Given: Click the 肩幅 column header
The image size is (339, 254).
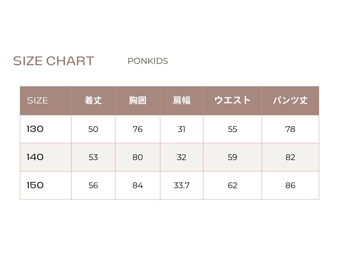Looking at the screenshot, I should pyautogui.click(x=181, y=101).
